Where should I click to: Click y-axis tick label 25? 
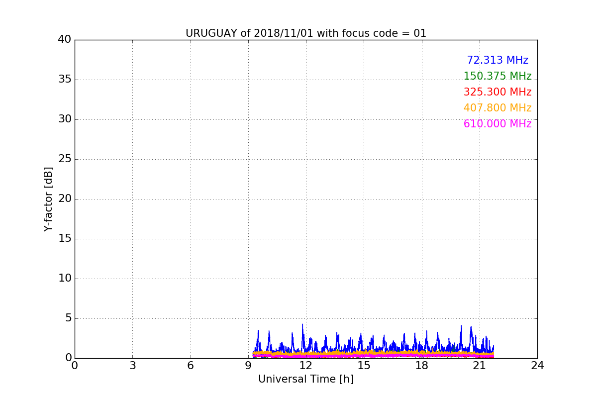point(65,159)
